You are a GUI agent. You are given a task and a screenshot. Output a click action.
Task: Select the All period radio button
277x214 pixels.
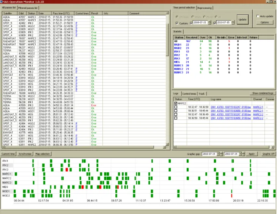[x=216, y=17]
